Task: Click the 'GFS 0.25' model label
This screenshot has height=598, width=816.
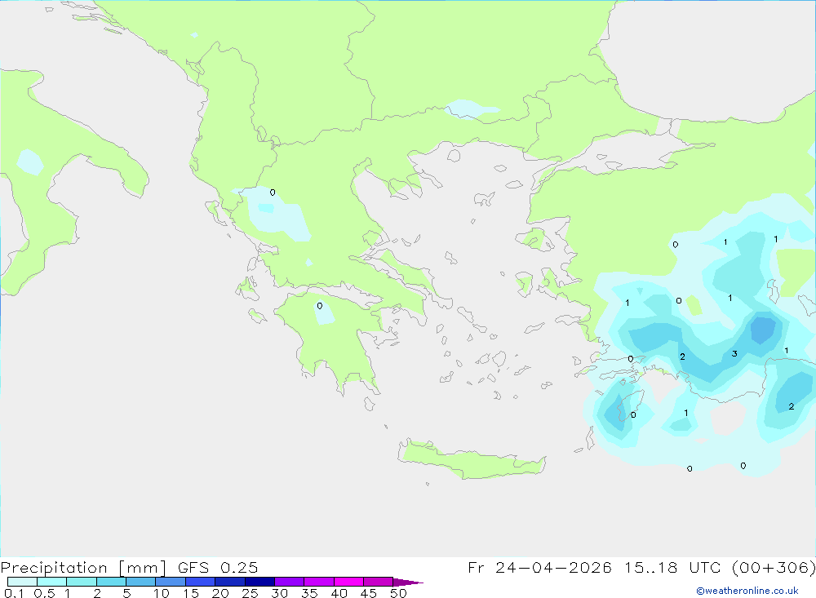Action: click(x=218, y=567)
